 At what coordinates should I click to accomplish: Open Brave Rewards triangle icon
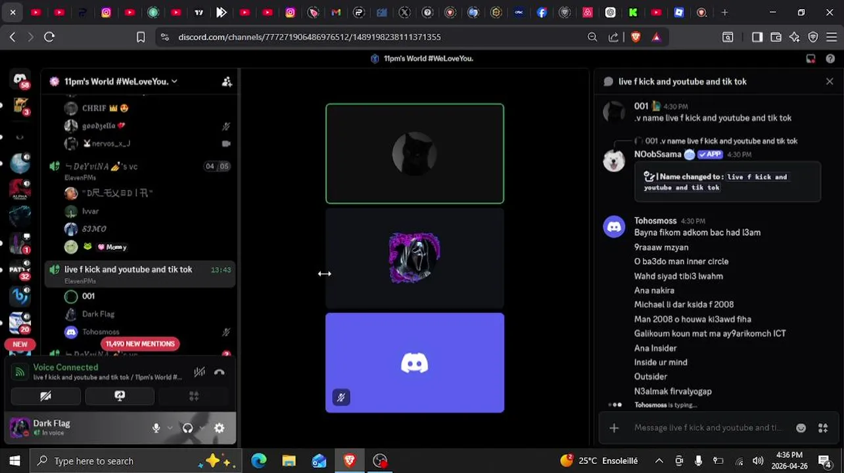(656, 37)
